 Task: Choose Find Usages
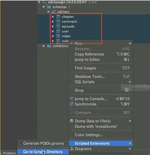coord(100,68)
